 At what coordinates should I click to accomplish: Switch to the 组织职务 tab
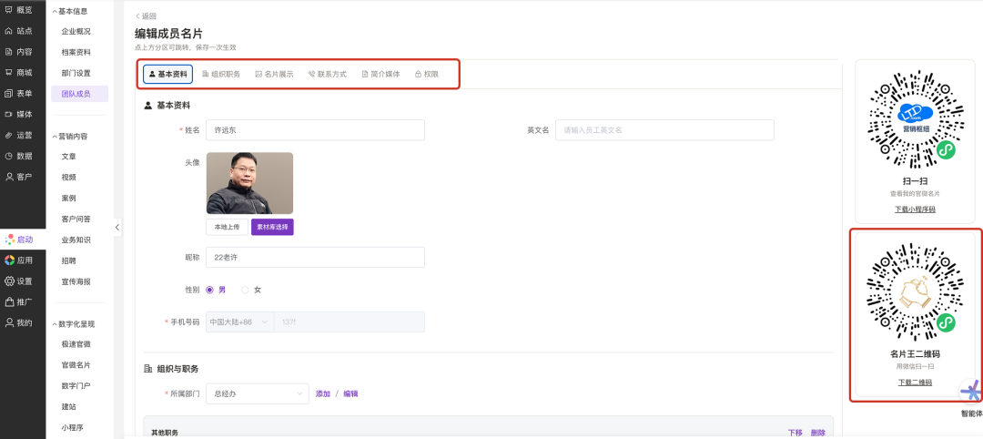(x=221, y=74)
